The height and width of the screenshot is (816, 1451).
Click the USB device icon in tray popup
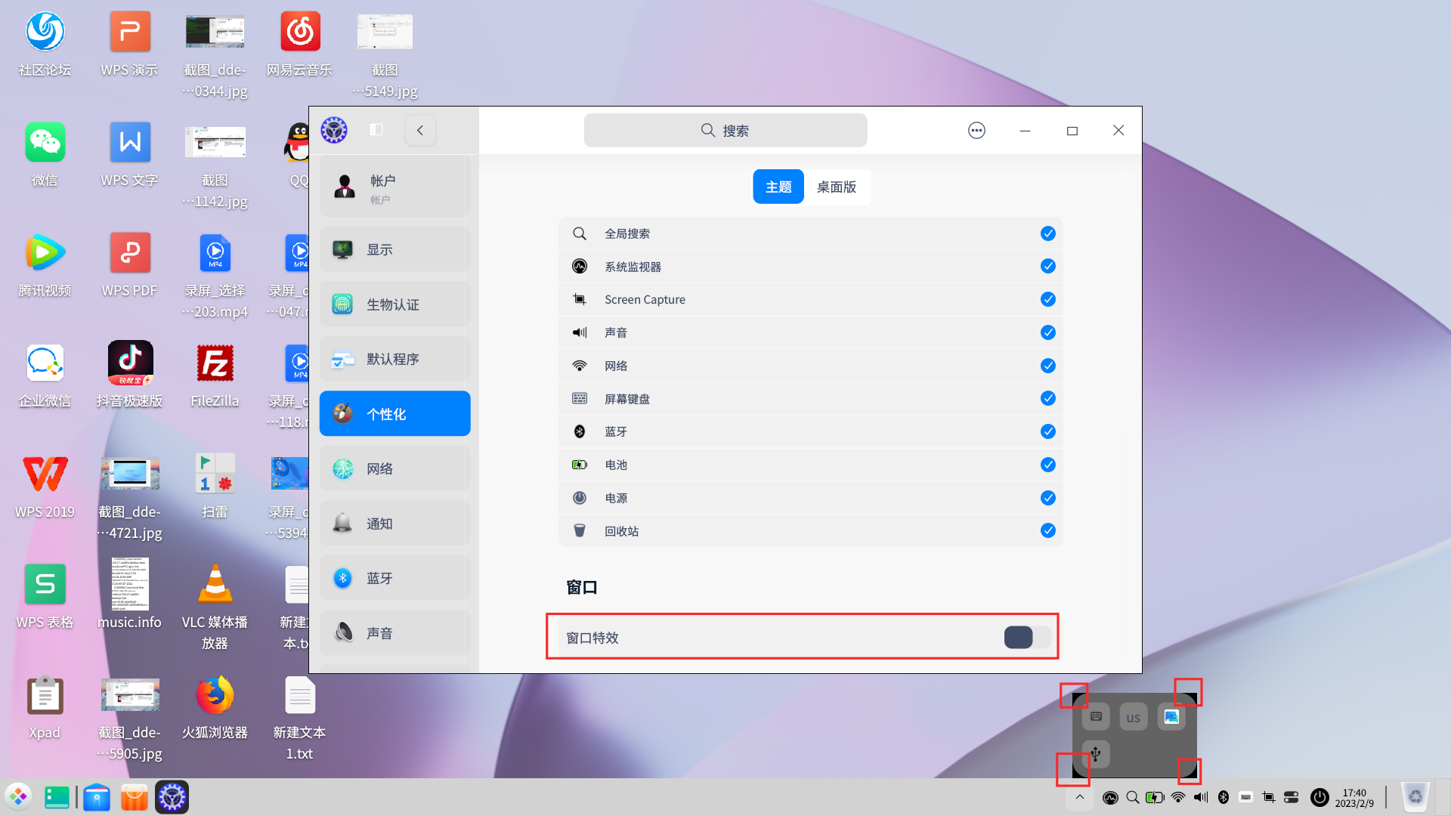point(1096,754)
